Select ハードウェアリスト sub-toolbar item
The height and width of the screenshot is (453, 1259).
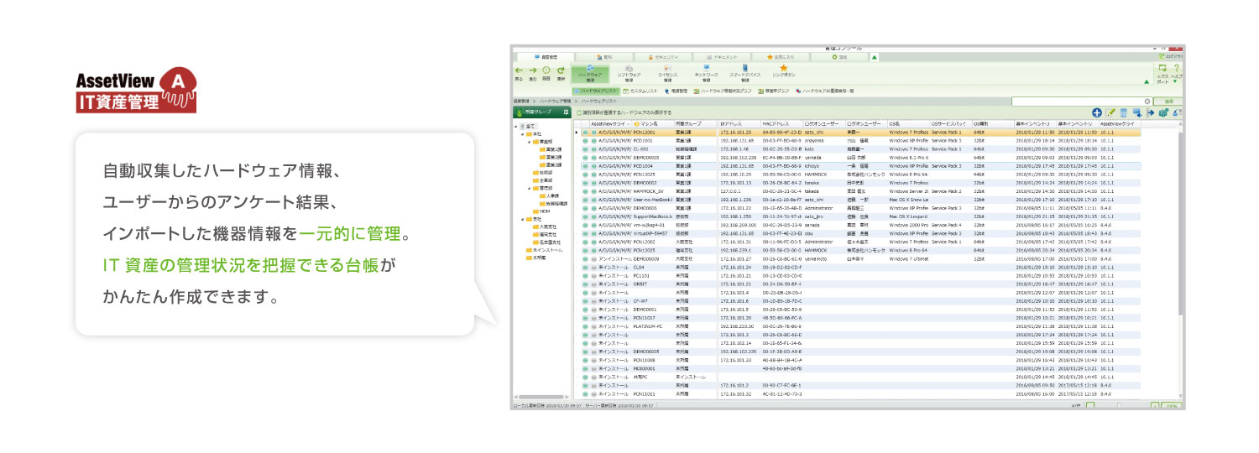(596, 90)
